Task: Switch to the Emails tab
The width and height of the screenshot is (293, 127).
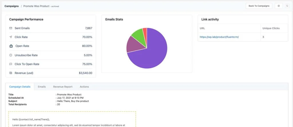Action: (42, 87)
